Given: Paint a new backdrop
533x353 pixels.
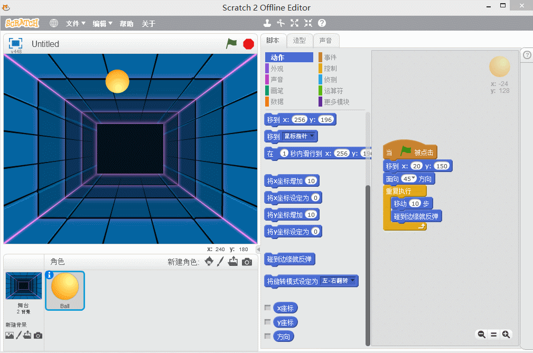Looking at the screenshot, I should pyautogui.click(x=18, y=336).
